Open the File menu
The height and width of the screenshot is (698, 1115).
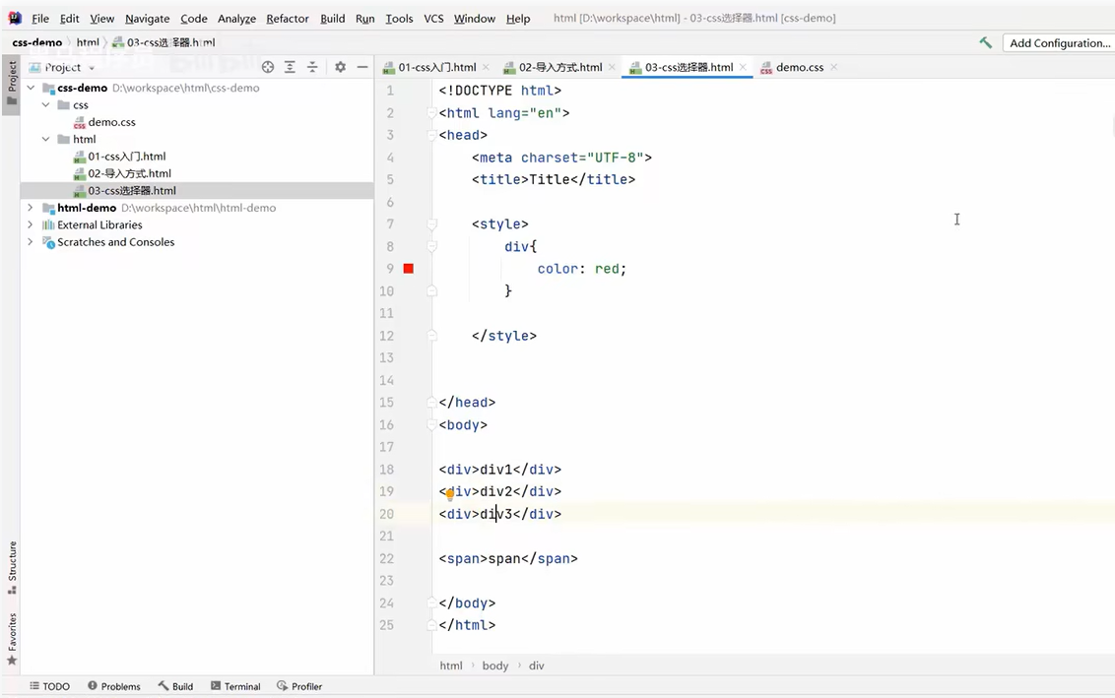point(39,19)
